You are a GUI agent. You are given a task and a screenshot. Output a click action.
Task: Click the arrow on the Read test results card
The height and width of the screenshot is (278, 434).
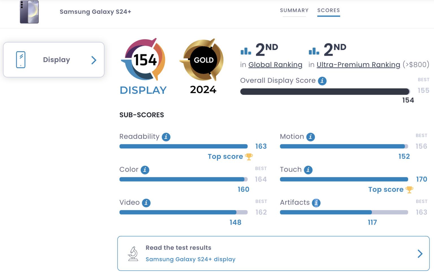[x=419, y=253]
